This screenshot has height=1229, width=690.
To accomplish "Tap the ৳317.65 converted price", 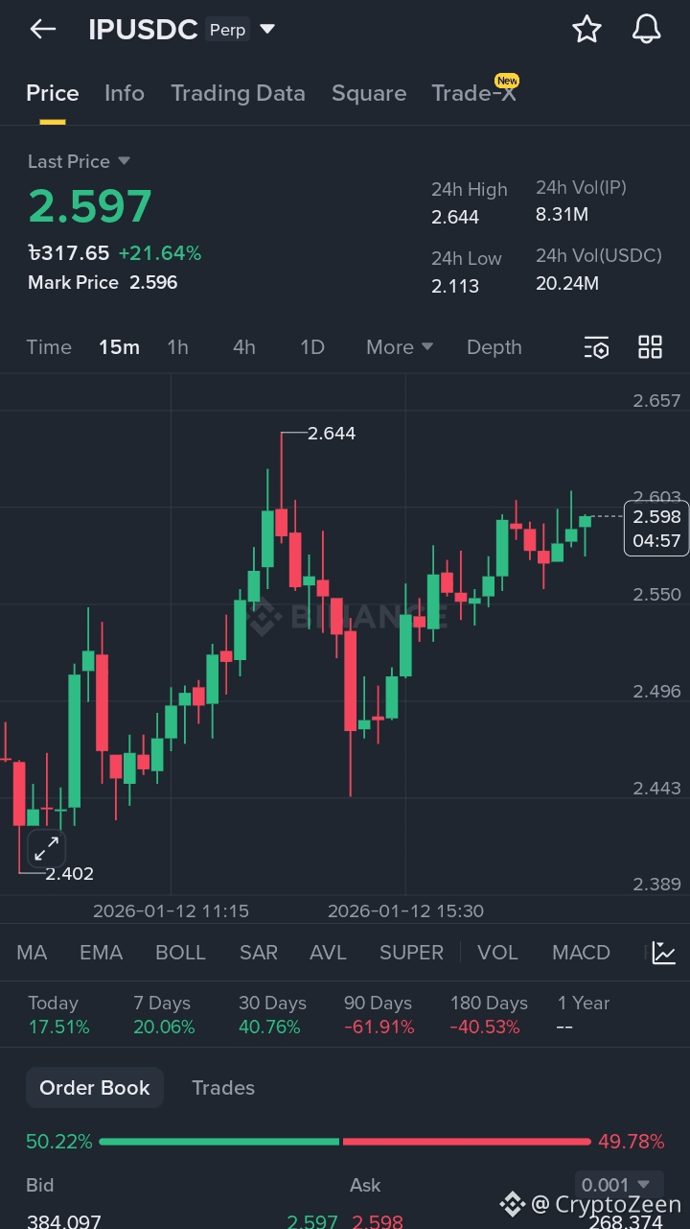I will coord(68,253).
